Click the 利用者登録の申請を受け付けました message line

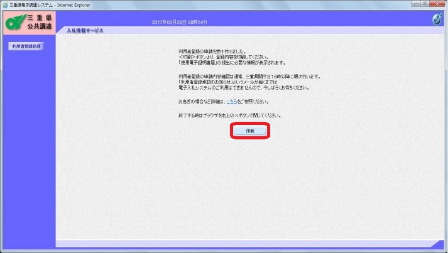pos(213,50)
